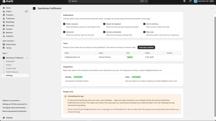This screenshot has height=121, width=216.
Task: Open the Home sidebar icon
Action: tap(4, 8)
